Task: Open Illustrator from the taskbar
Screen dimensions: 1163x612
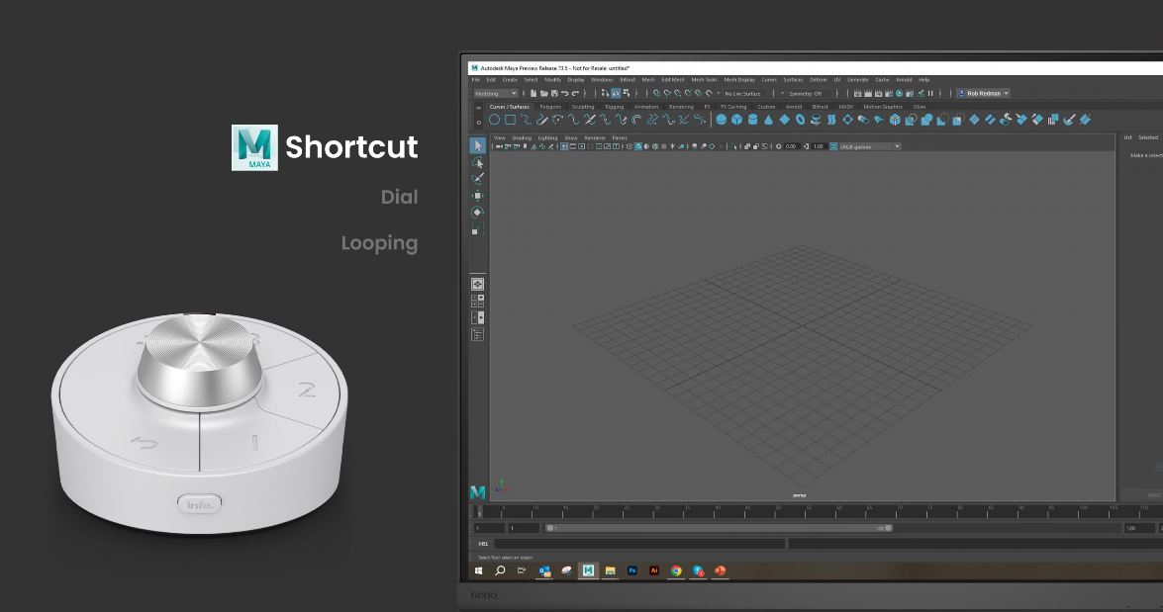Action: coord(654,570)
